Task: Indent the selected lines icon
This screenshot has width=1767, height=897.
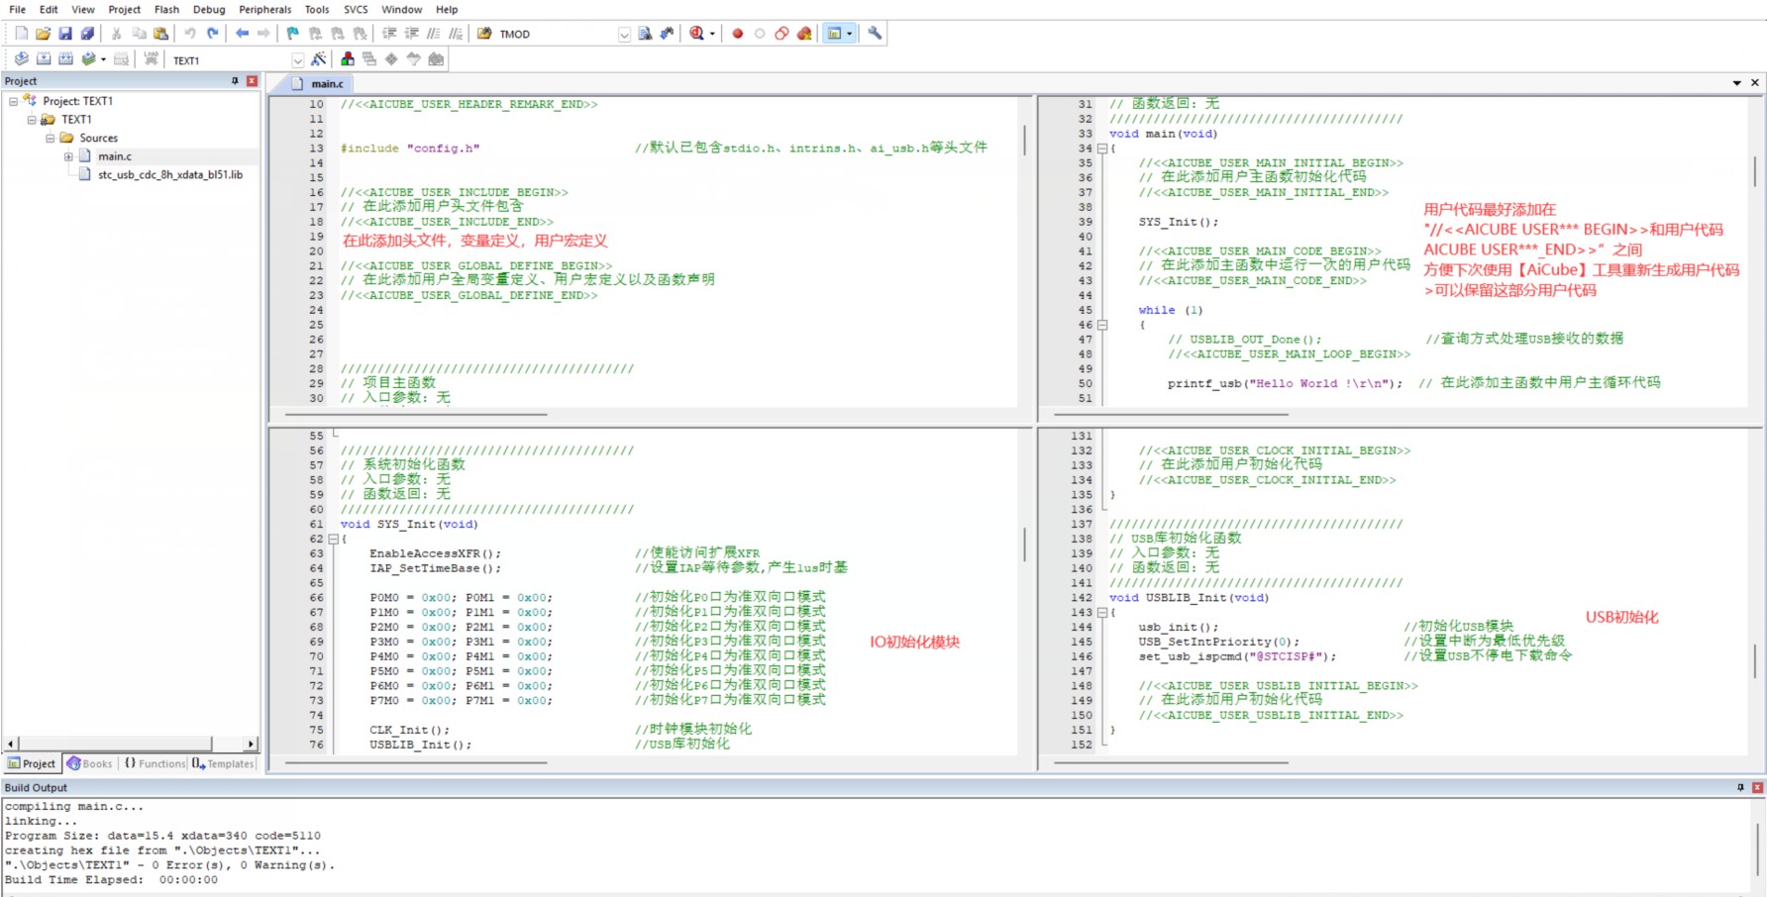Action: pyautogui.click(x=390, y=34)
